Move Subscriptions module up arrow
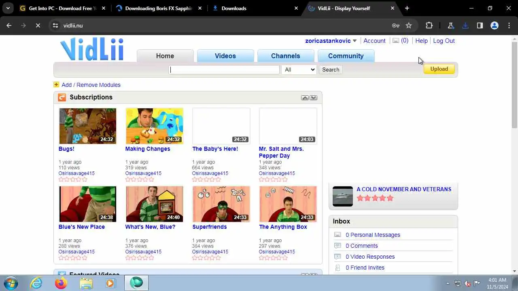518x291 pixels. (x=305, y=98)
